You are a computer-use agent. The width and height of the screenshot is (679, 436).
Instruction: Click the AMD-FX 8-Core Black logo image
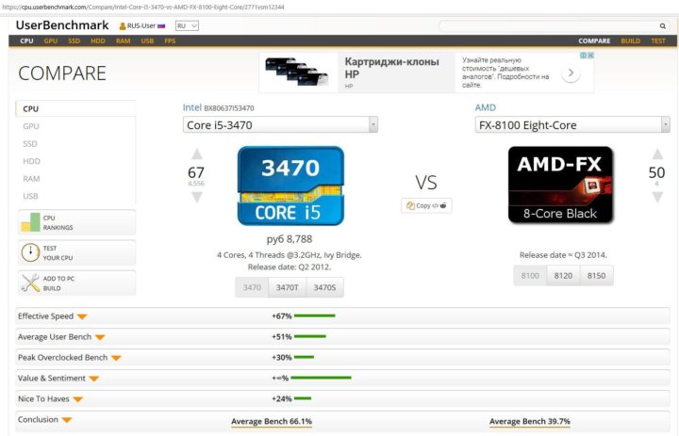click(560, 185)
